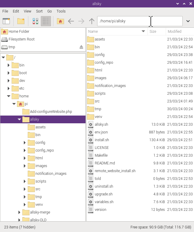The width and height of the screenshot is (194, 232).
Task: Select the env.json file icon
Action: (x=91, y=132)
